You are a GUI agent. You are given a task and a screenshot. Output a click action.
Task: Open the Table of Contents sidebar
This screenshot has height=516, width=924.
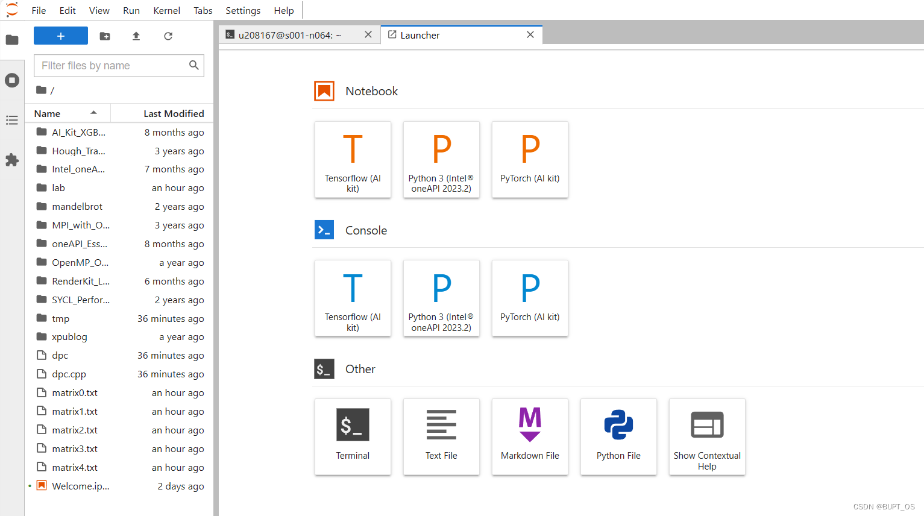pos(12,120)
